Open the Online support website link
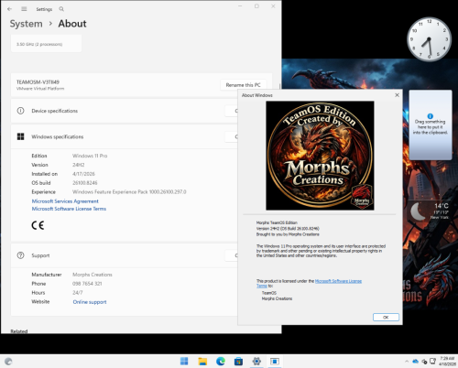This screenshot has height=368, width=458. click(90, 302)
